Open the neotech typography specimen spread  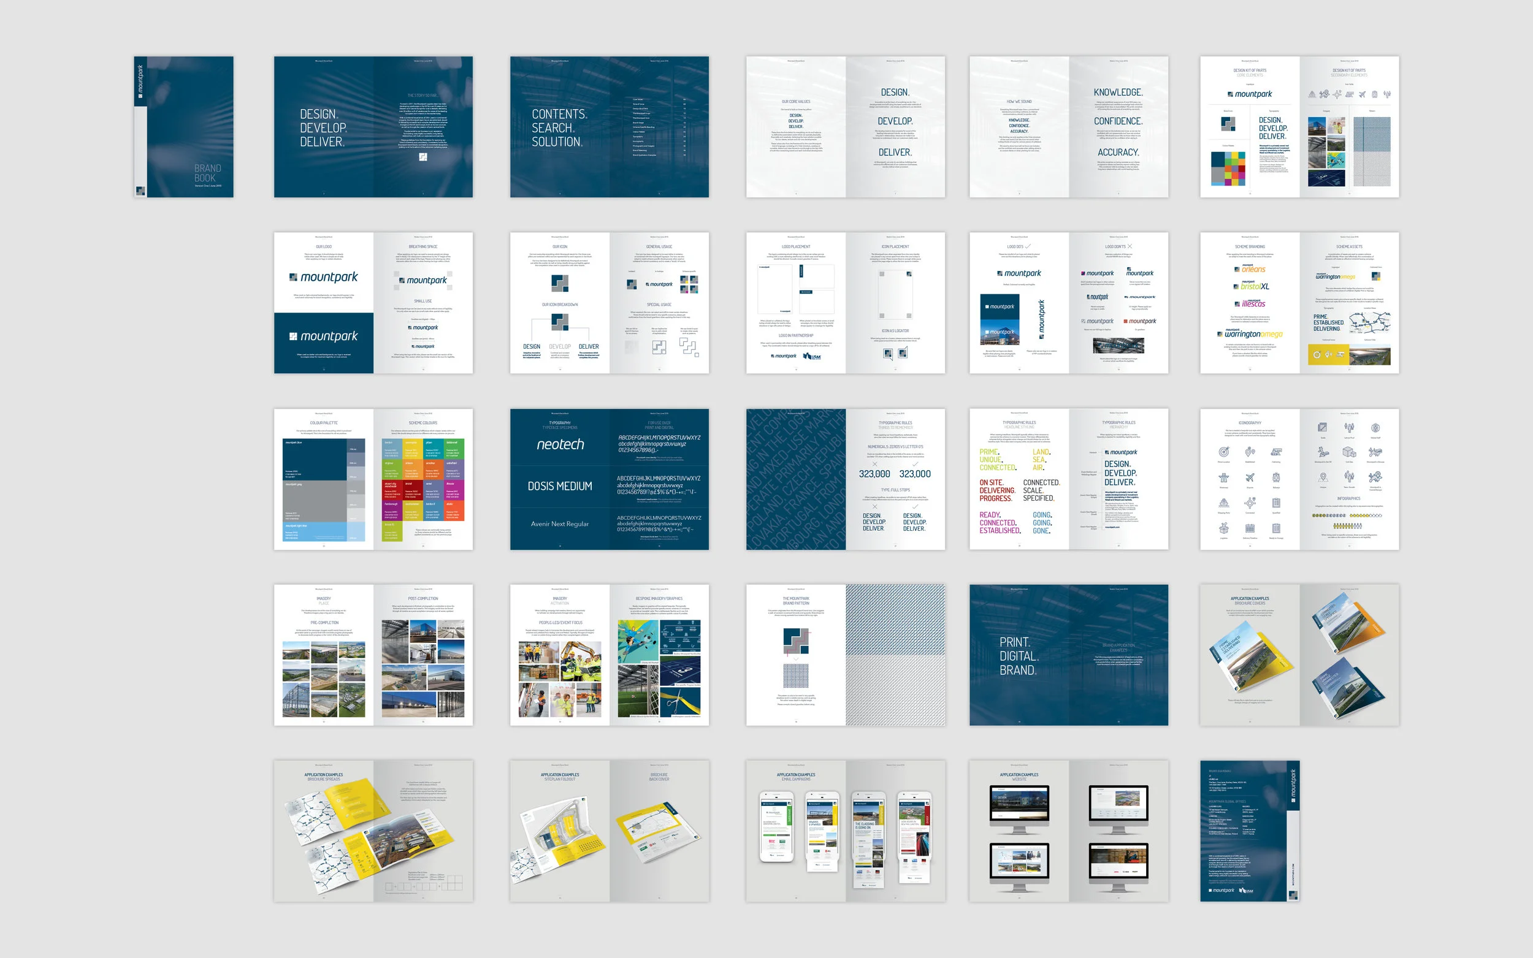click(x=610, y=479)
